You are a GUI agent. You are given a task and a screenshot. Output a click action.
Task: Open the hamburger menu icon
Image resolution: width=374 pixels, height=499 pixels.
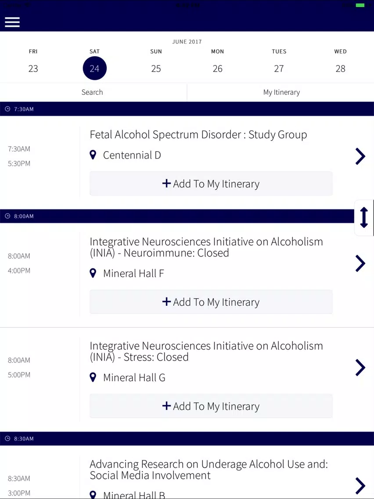coord(12,22)
